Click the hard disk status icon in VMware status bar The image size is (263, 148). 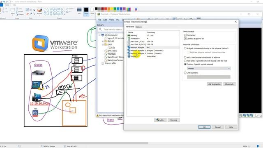(x=241, y=115)
